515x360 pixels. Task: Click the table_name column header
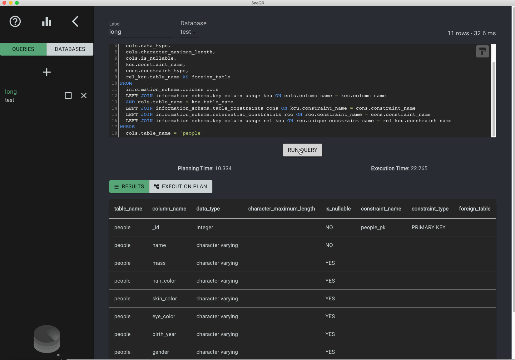[x=128, y=209]
